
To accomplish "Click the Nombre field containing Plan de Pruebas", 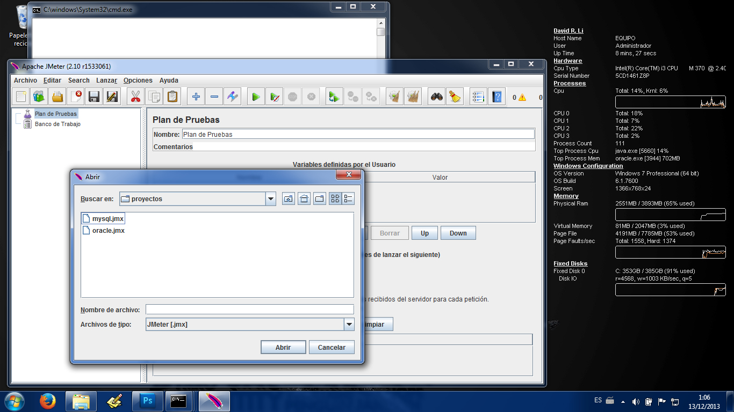I will pyautogui.click(x=358, y=134).
